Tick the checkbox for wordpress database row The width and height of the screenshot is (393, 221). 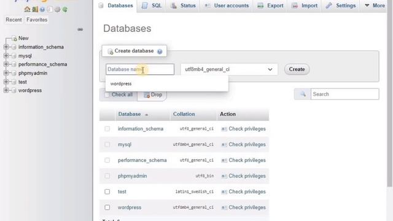coord(107,207)
